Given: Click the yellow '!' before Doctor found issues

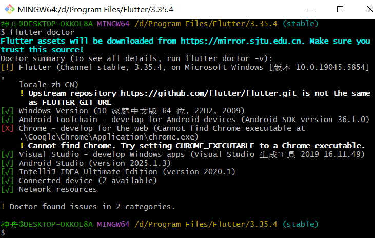Looking at the screenshot, I should [3, 207].
